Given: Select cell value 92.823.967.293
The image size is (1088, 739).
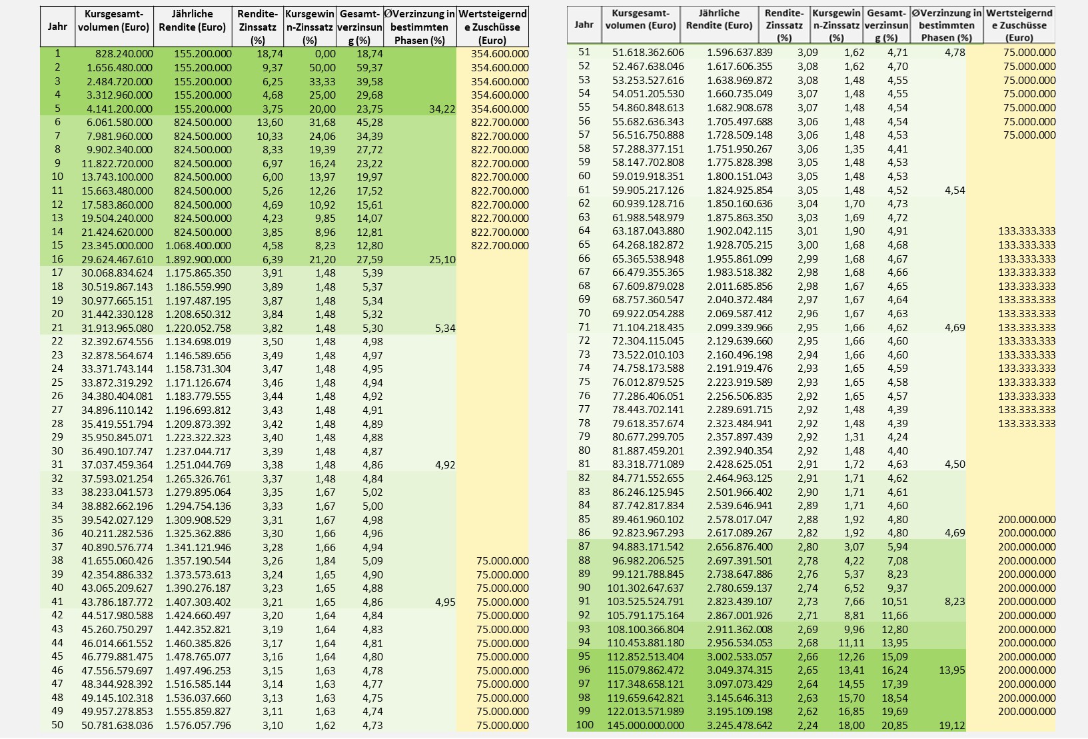Looking at the screenshot, I should pyautogui.click(x=648, y=533).
